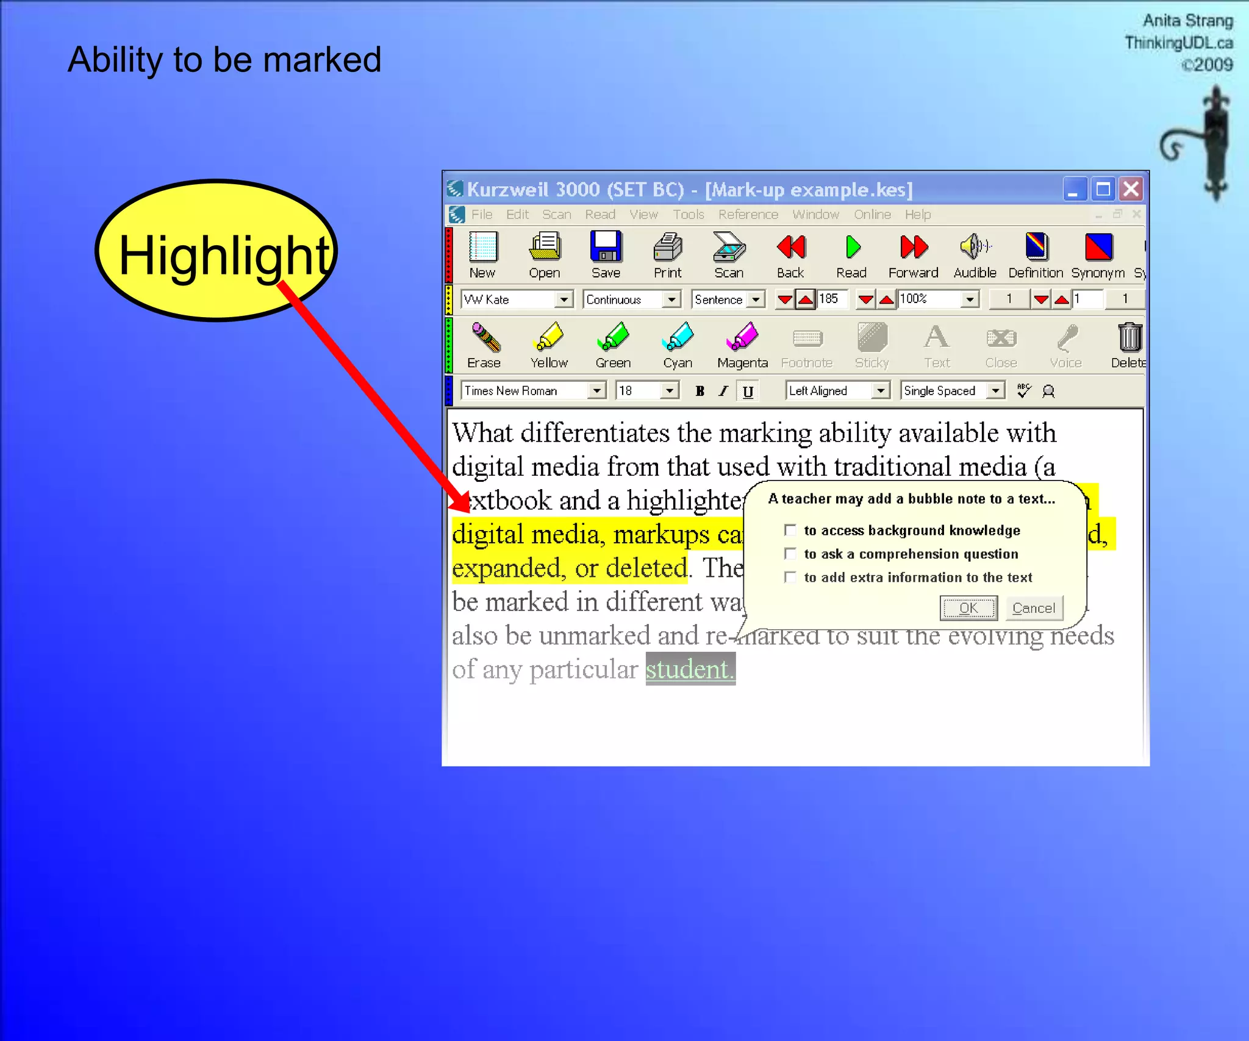Image resolution: width=1249 pixels, height=1041 pixels.
Task: Click the spell check ABC icon
Action: (x=1024, y=390)
